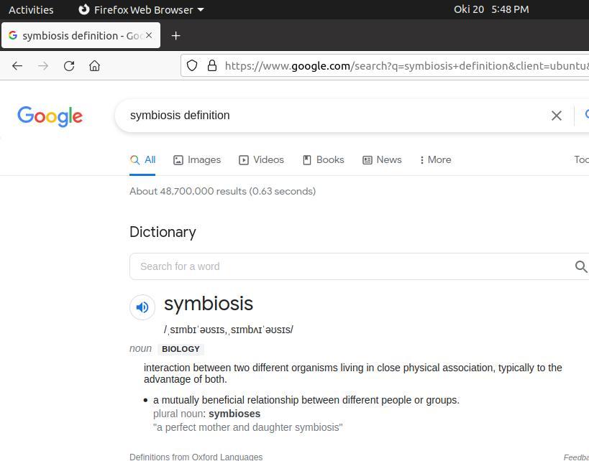Switch to the All results tab
This screenshot has height=461, width=589.
click(142, 160)
